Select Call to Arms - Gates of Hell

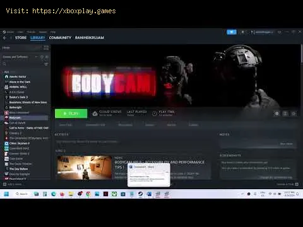(x=28, y=128)
